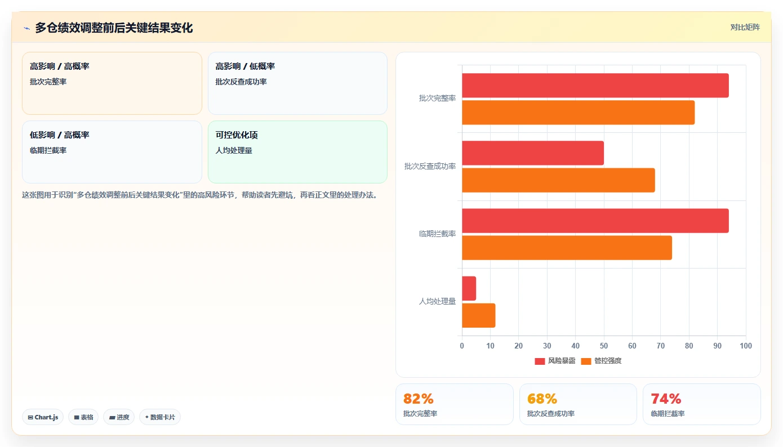783x447 pixels.
Task: Click the title 多仓绩效调整前后关键结果变化
Action: [114, 28]
